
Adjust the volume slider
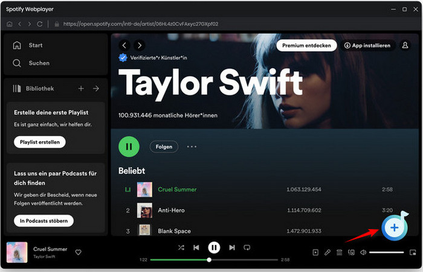click(387, 252)
